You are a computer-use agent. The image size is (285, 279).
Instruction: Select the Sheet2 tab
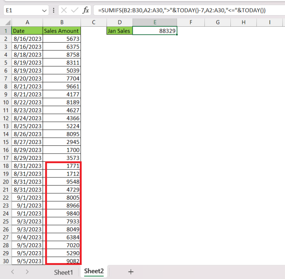click(94, 272)
